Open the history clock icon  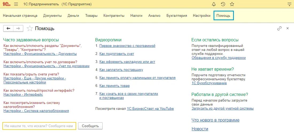[223, 4]
